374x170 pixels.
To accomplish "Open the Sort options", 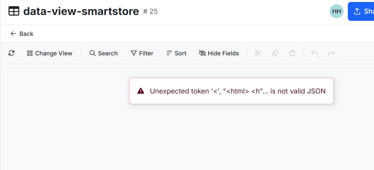I will (176, 53).
